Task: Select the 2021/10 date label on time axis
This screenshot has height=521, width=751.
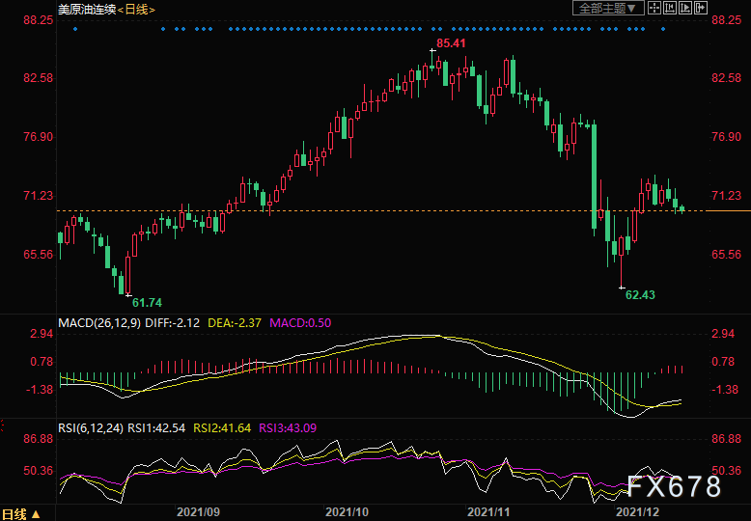Action: pos(347,512)
